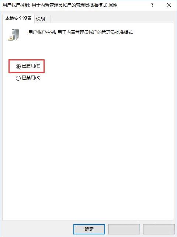Click the dialog title bar text
The height and width of the screenshot is (237, 177).
click(60, 5)
